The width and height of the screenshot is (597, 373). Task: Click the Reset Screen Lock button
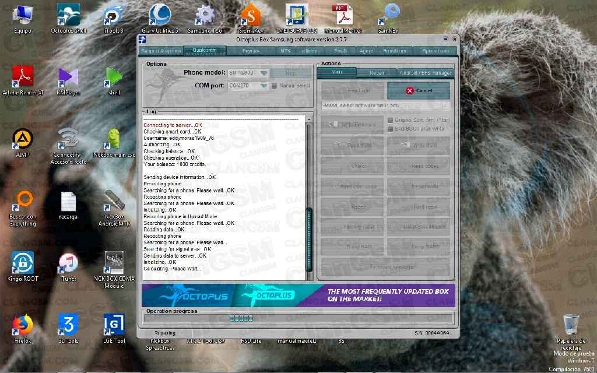tap(419, 227)
